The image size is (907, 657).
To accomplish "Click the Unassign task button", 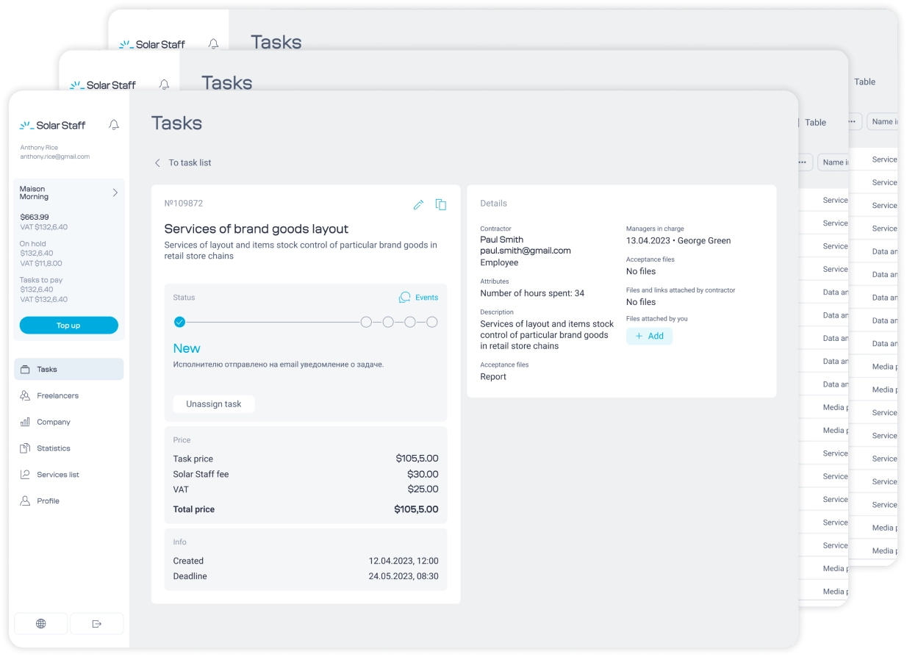I will [214, 404].
